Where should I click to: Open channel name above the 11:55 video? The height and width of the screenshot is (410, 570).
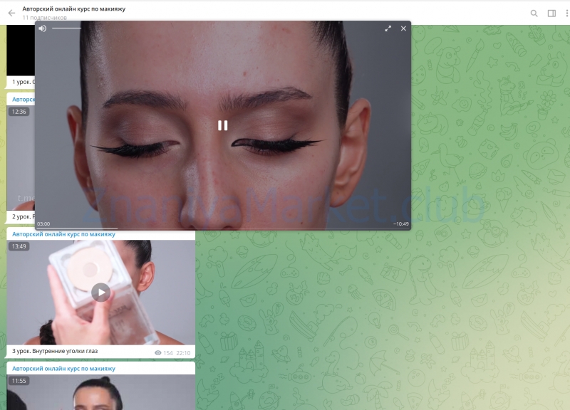click(63, 369)
